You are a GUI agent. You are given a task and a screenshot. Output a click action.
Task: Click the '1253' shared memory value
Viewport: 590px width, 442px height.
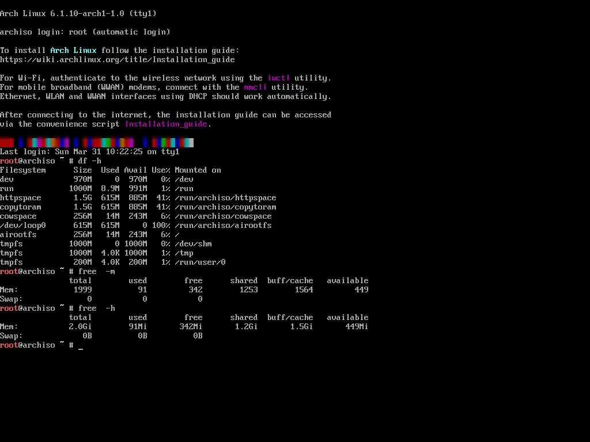249,290
